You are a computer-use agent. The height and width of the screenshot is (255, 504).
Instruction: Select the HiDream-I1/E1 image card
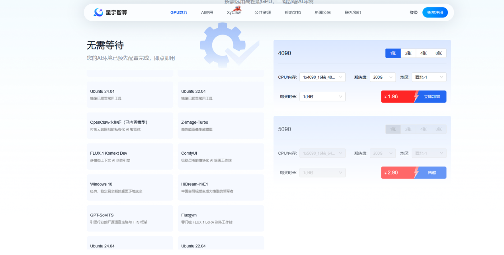click(221, 187)
